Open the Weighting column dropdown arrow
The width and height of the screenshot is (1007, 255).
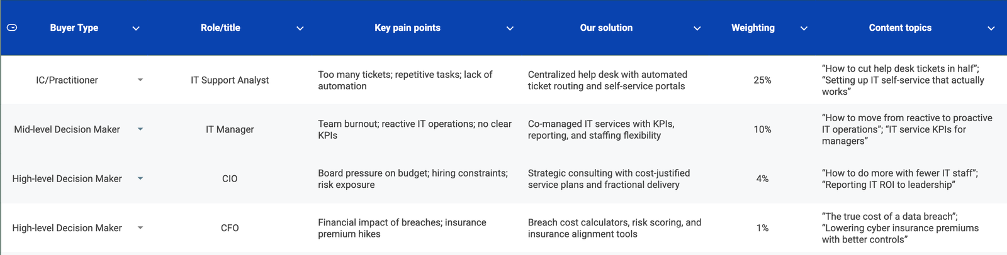[804, 28]
